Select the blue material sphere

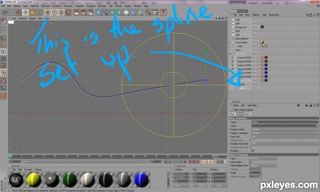tap(142, 180)
